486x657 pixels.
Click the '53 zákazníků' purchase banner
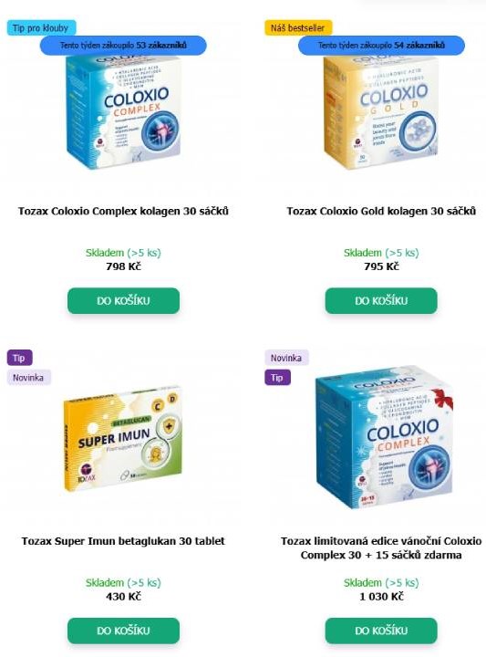(123, 46)
